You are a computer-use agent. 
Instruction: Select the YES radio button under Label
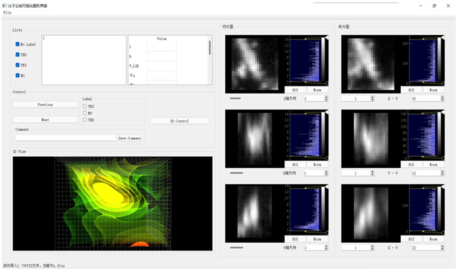click(85, 106)
